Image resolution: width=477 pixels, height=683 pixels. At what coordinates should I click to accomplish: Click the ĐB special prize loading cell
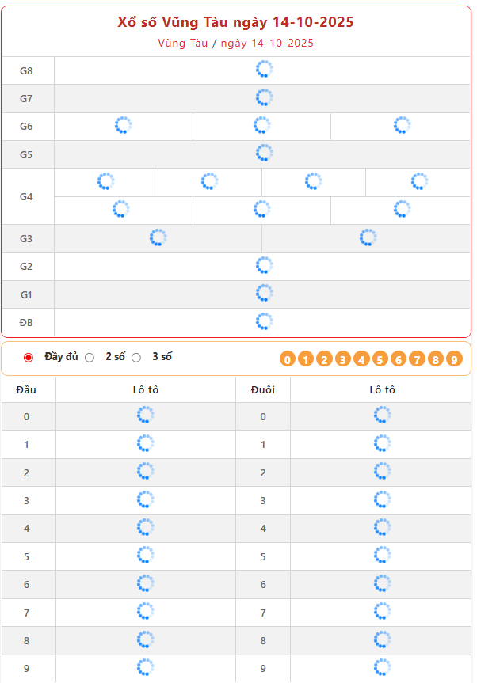(x=264, y=322)
